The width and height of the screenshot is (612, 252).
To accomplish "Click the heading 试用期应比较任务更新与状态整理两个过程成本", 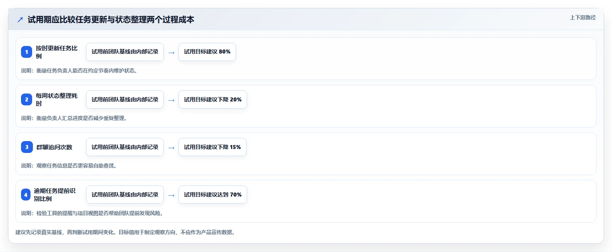I will point(111,20).
